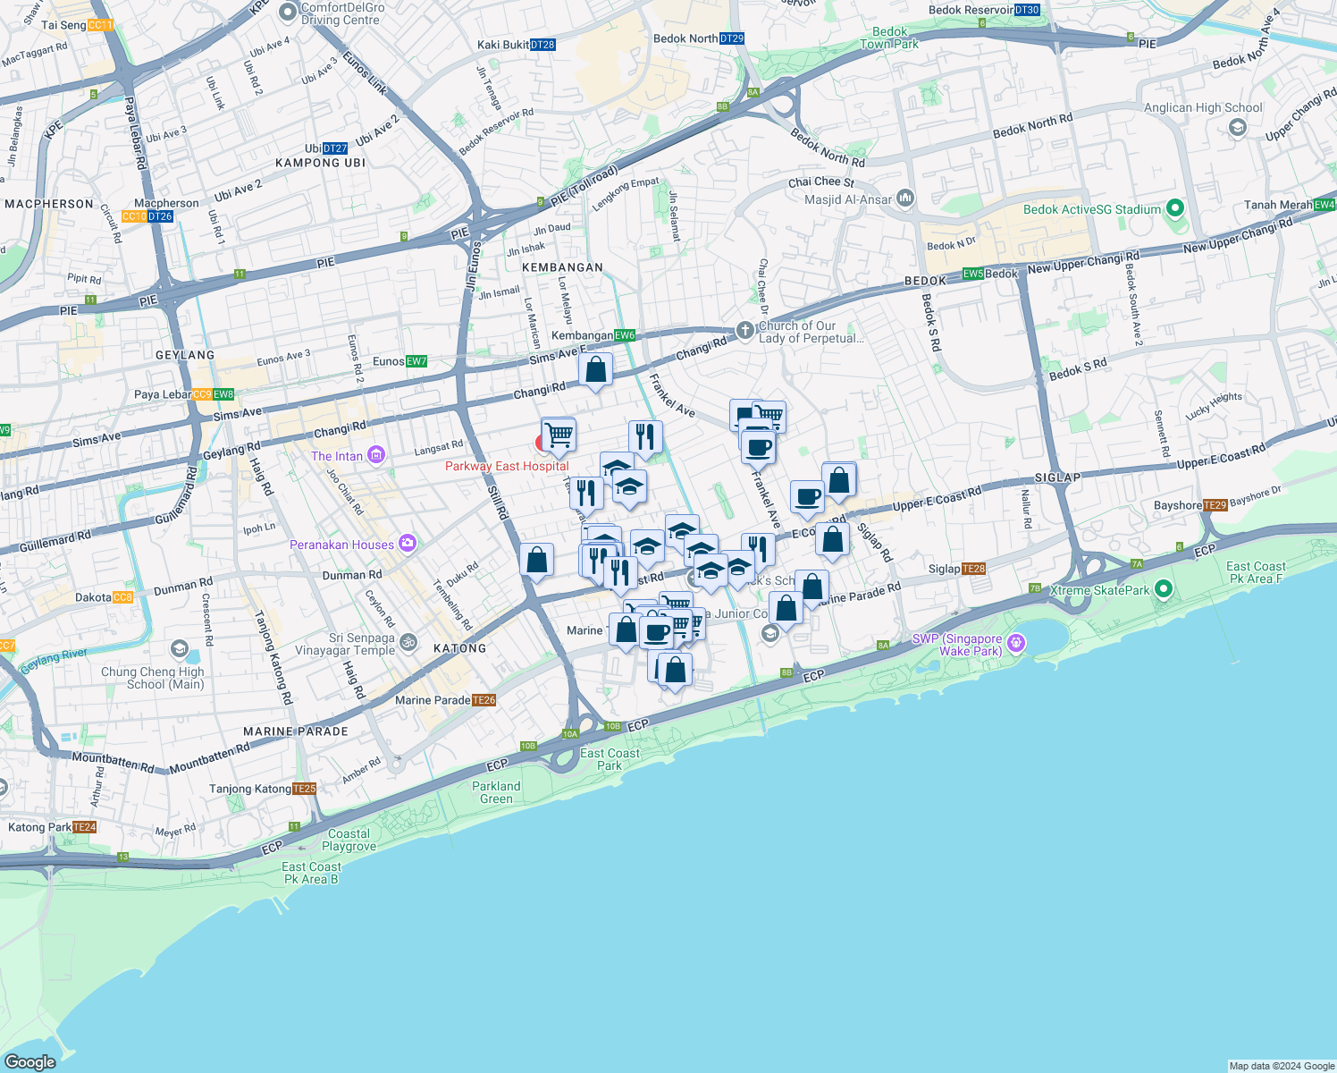
Task: Select the Bayshore TE29 station label
Action: (x=1190, y=505)
